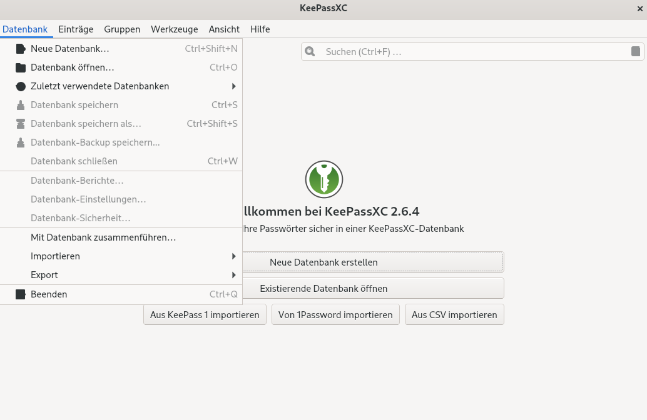Click the folder icon for Datenbank öffnen
Viewport: 647px width, 420px height.
21,67
